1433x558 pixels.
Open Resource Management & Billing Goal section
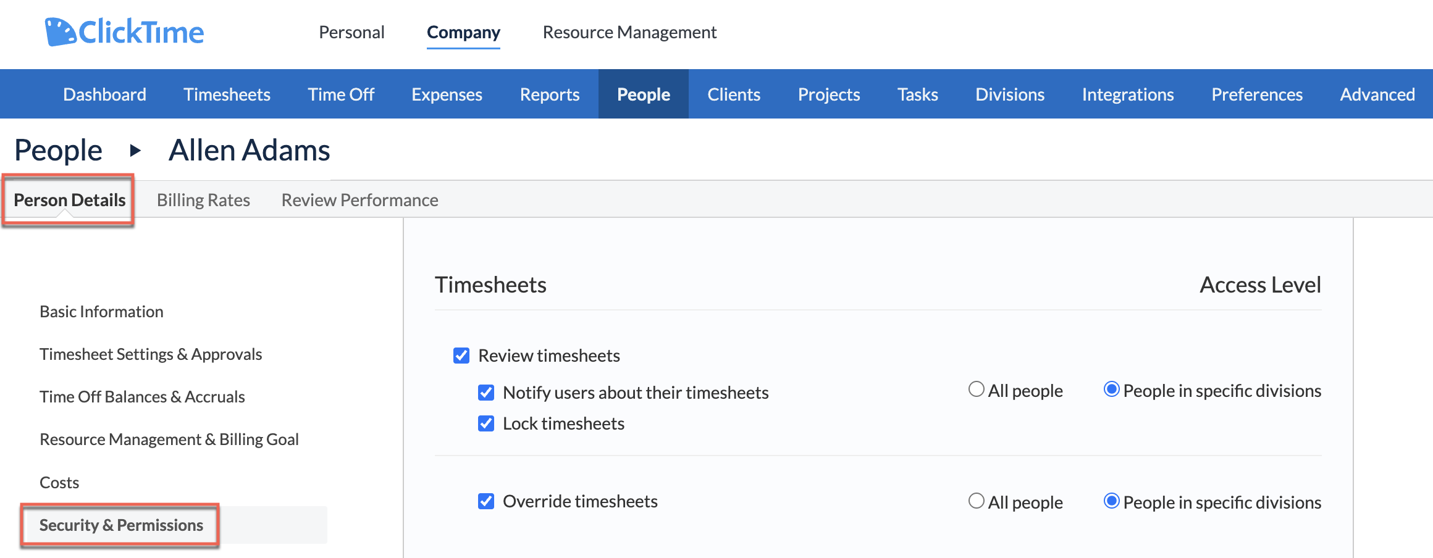coord(169,439)
